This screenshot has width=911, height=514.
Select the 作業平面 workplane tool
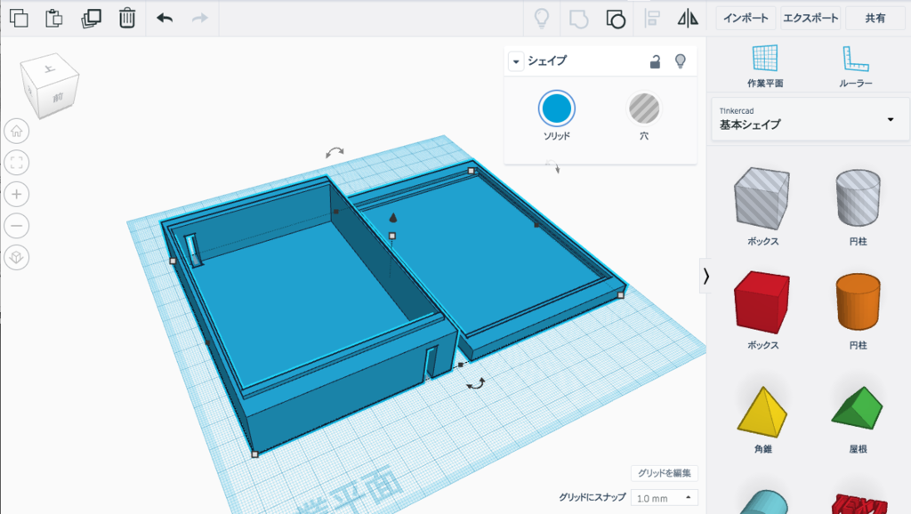click(x=765, y=66)
